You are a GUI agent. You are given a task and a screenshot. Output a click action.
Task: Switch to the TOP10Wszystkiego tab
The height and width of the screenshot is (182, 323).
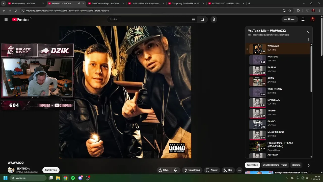(x=106, y=4)
